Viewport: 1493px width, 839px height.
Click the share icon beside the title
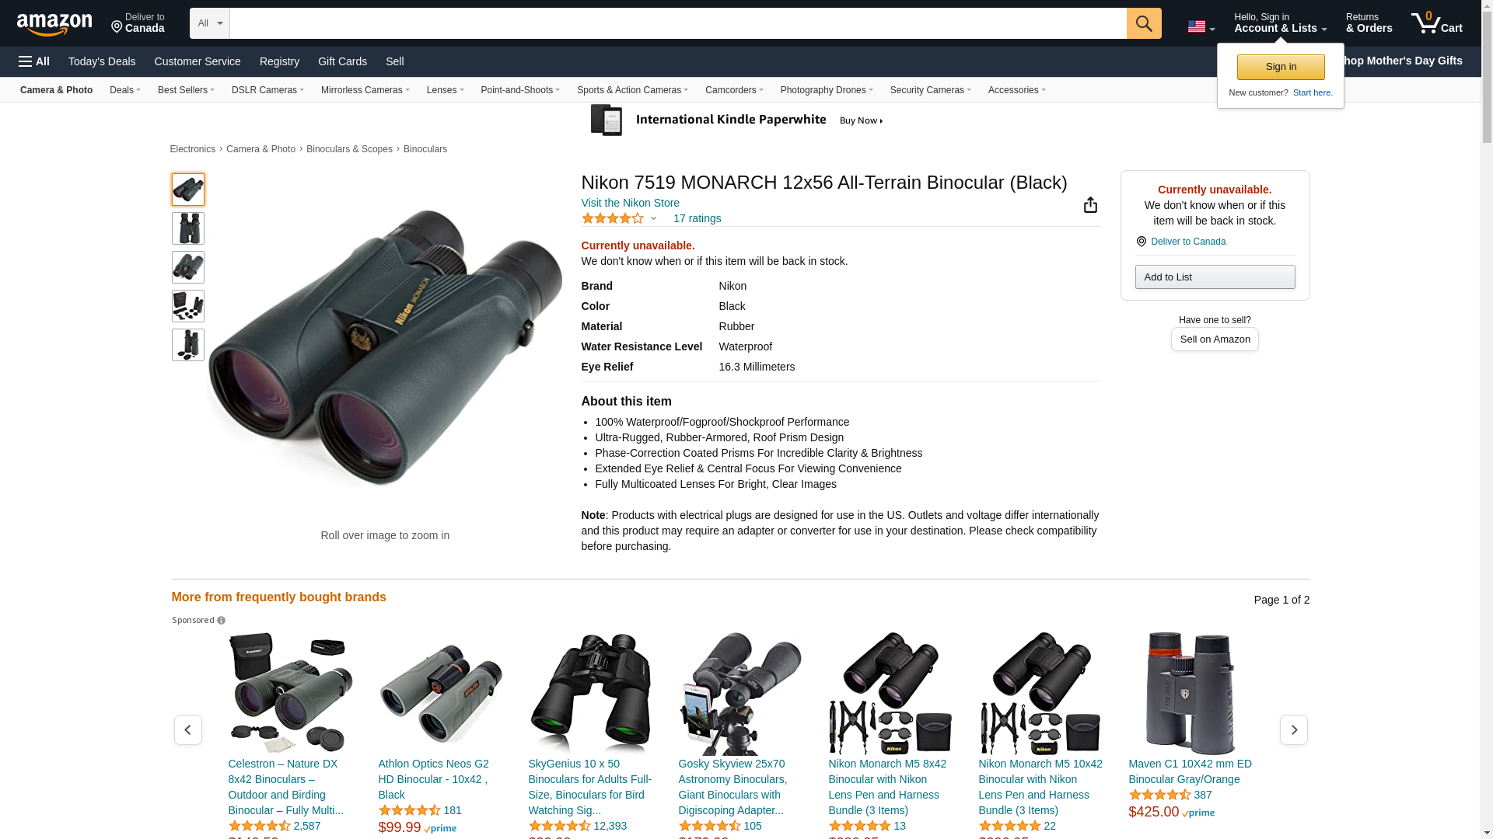point(1090,204)
